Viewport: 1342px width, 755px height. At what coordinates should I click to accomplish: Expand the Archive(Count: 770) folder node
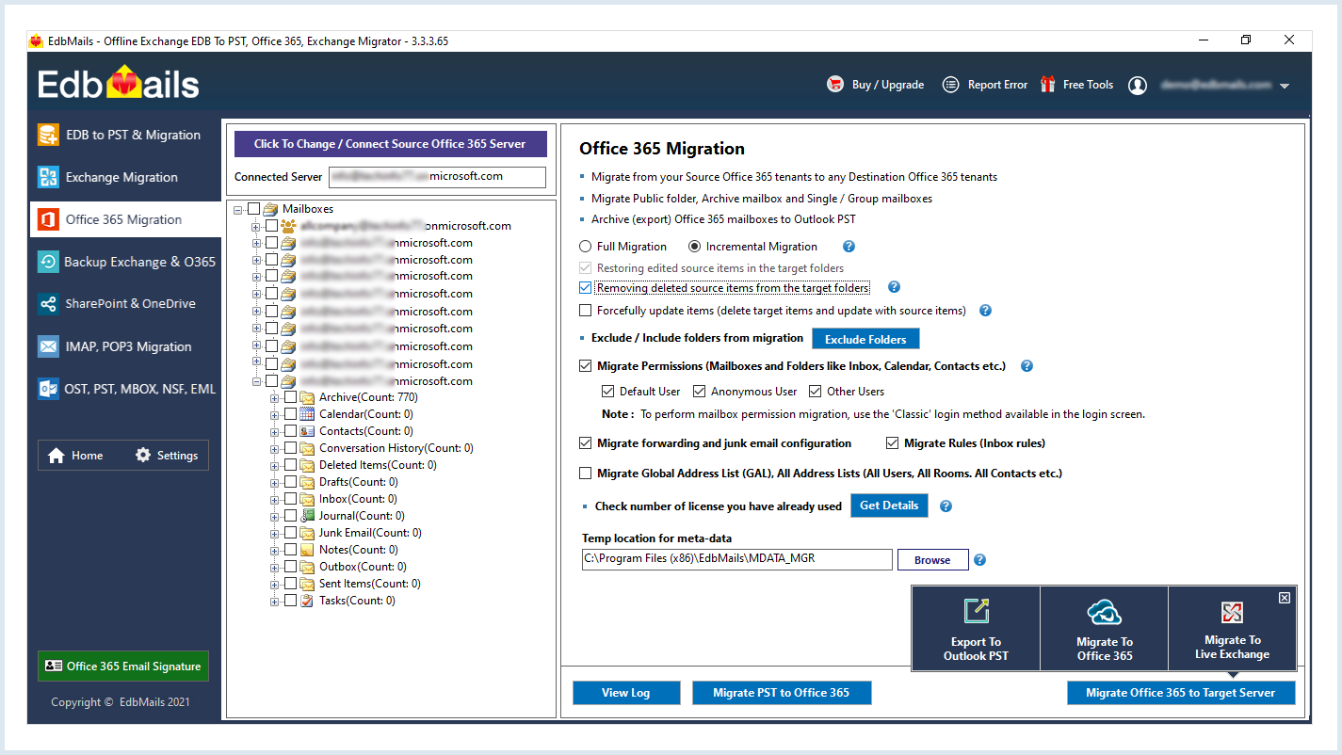[275, 397]
